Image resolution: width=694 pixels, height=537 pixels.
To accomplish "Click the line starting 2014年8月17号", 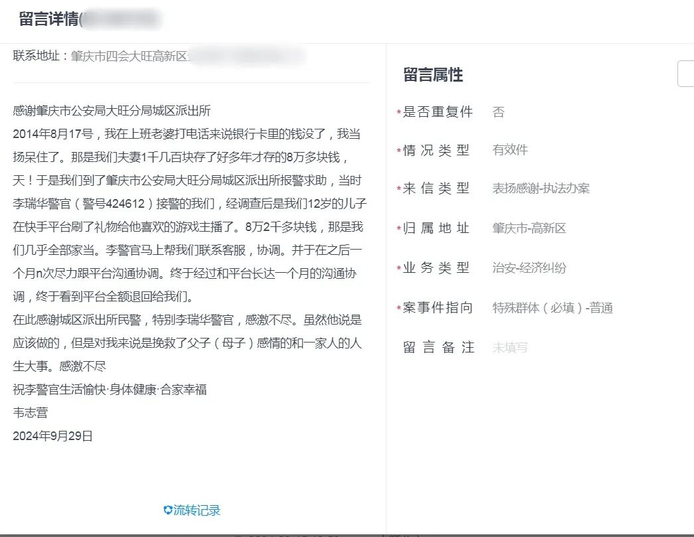I will pyautogui.click(x=187, y=134).
